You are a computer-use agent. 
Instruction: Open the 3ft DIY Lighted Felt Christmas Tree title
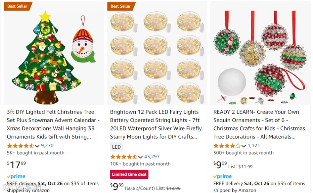click(53, 124)
